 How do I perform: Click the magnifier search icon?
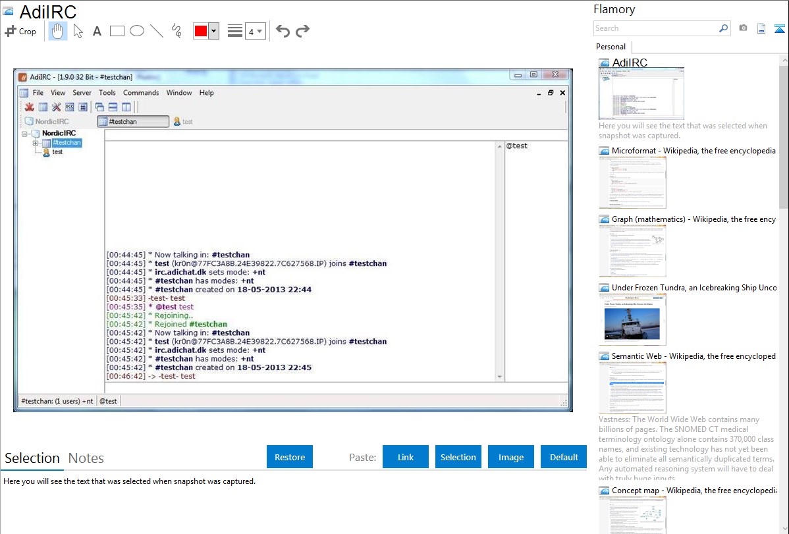pyautogui.click(x=724, y=28)
